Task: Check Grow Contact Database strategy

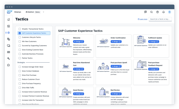Action: [20, 71]
